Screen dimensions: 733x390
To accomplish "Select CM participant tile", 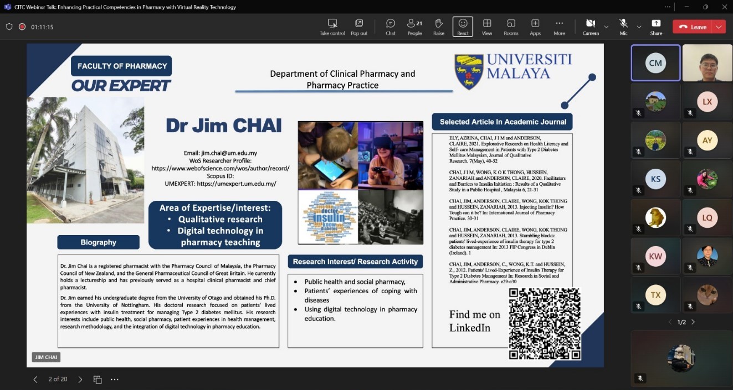I will [655, 63].
